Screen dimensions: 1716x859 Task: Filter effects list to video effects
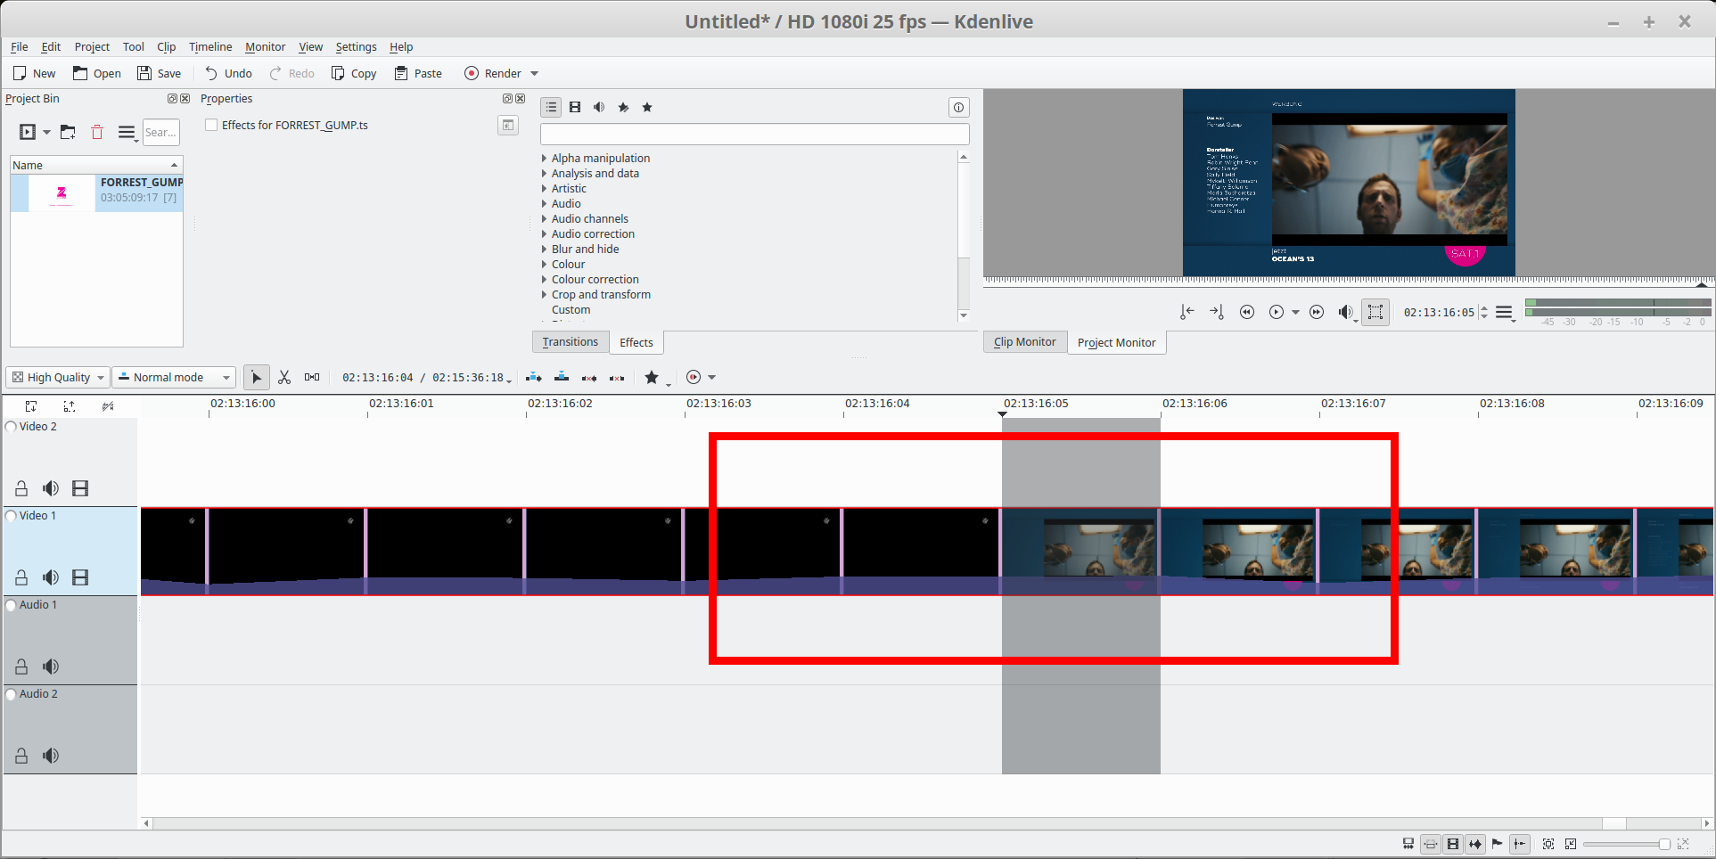pos(575,107)
